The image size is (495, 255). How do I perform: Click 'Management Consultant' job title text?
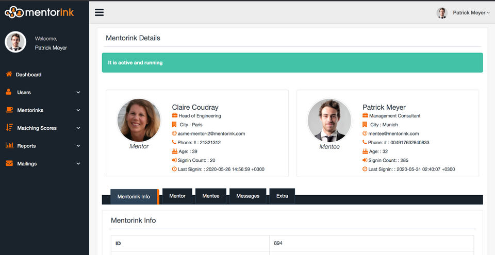pyautogui.click(x=395, y=116)
